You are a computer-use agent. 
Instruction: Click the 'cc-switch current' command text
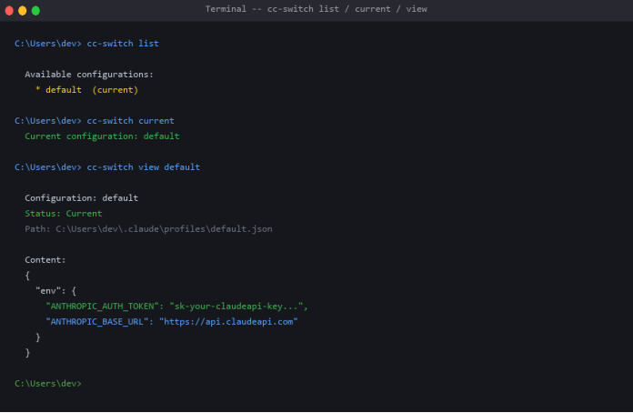(x=130, y=121)
